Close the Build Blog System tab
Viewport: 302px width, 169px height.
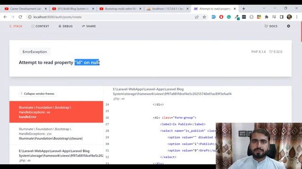click(93, 9)
